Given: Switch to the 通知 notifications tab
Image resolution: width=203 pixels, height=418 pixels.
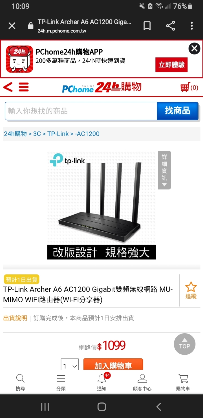Looking at the screenshot, I should pos(101,382).
